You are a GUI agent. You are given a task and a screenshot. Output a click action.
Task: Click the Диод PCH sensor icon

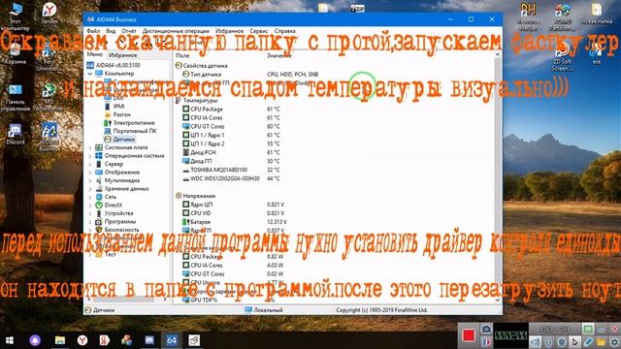click(185, 152)
